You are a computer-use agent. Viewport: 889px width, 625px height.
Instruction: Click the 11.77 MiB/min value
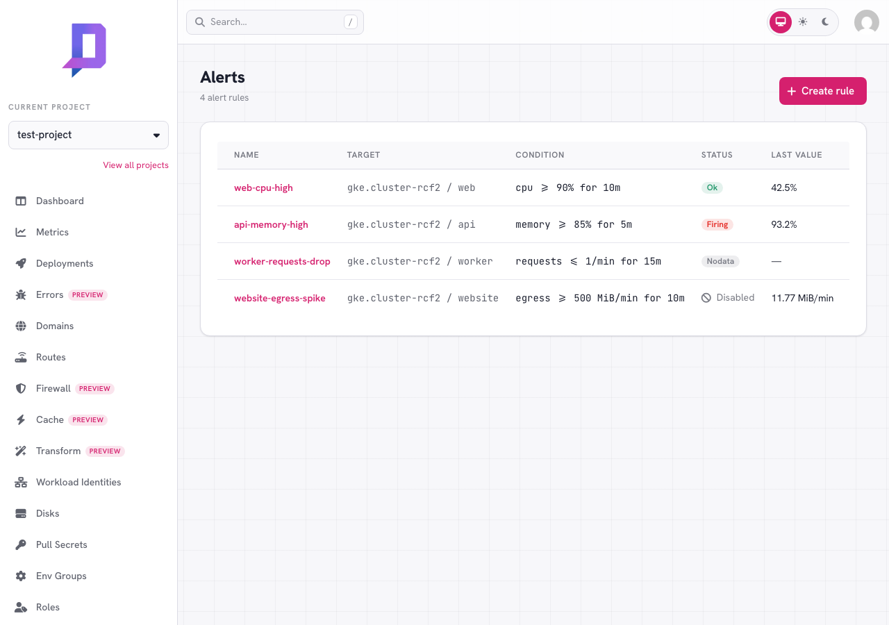(x=802, y=298)
